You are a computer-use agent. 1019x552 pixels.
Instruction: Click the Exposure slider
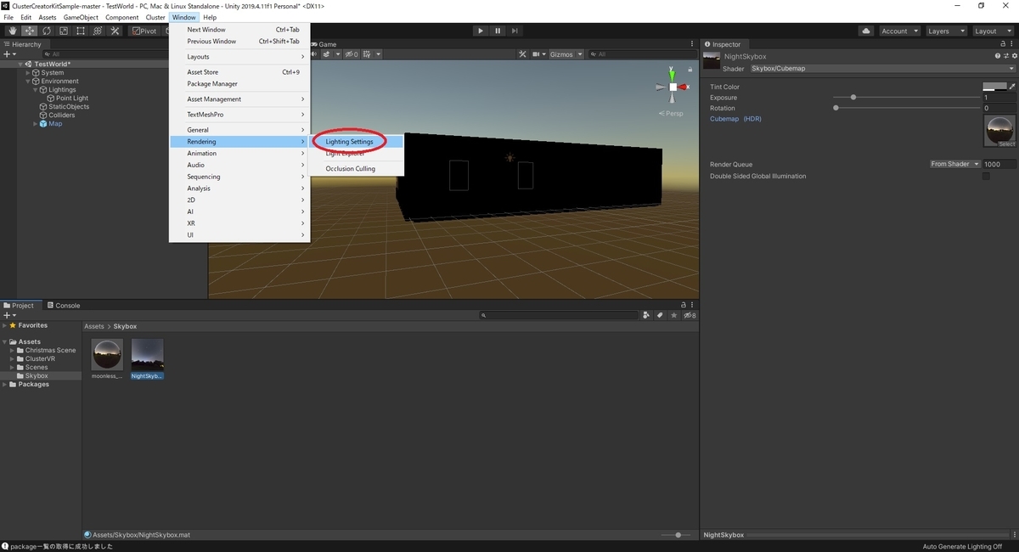point(907,98)
